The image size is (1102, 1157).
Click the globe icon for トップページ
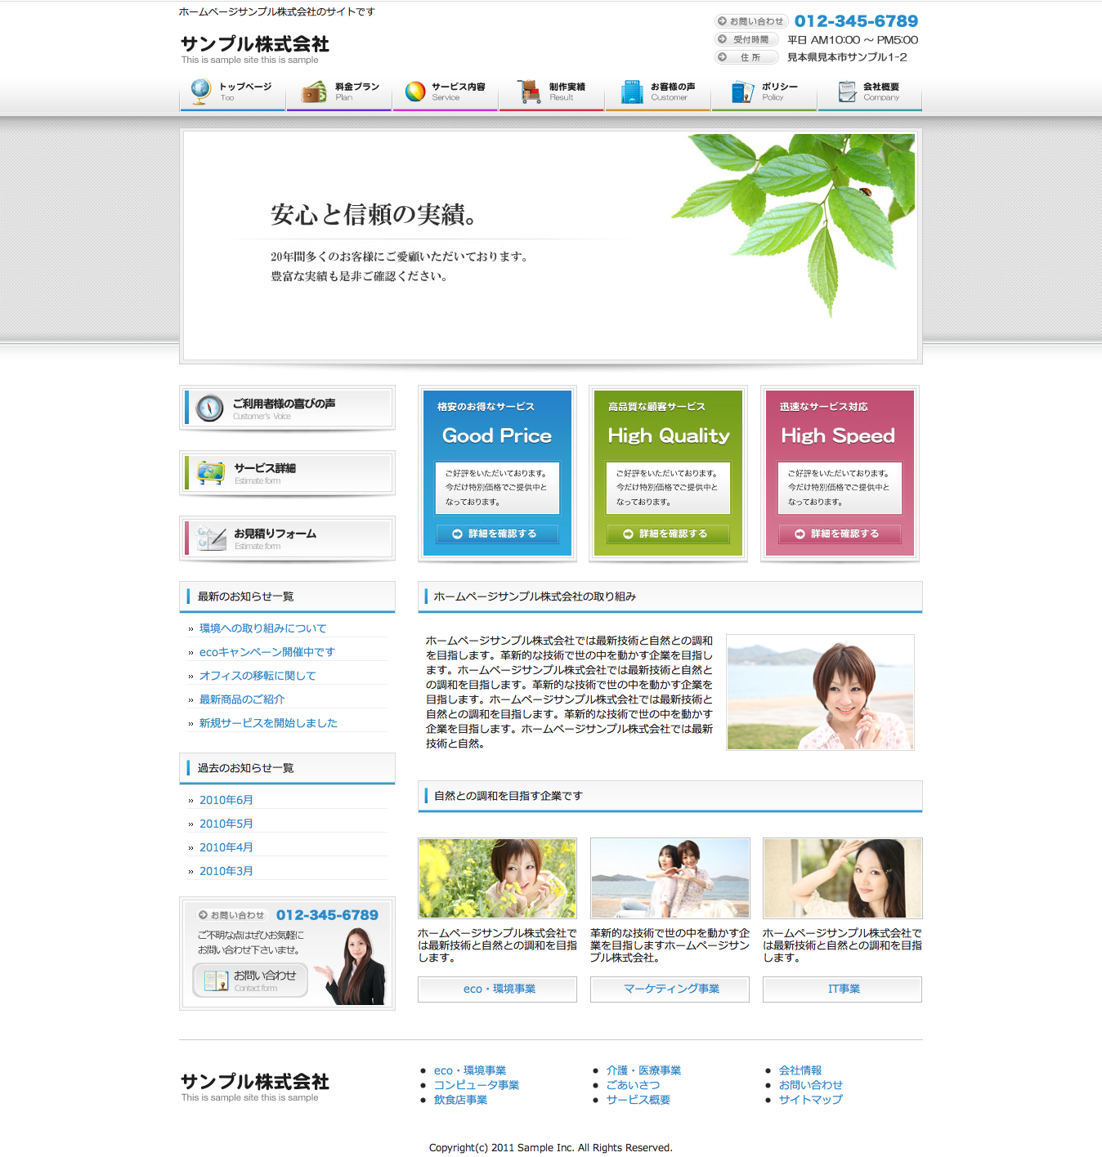200,91
